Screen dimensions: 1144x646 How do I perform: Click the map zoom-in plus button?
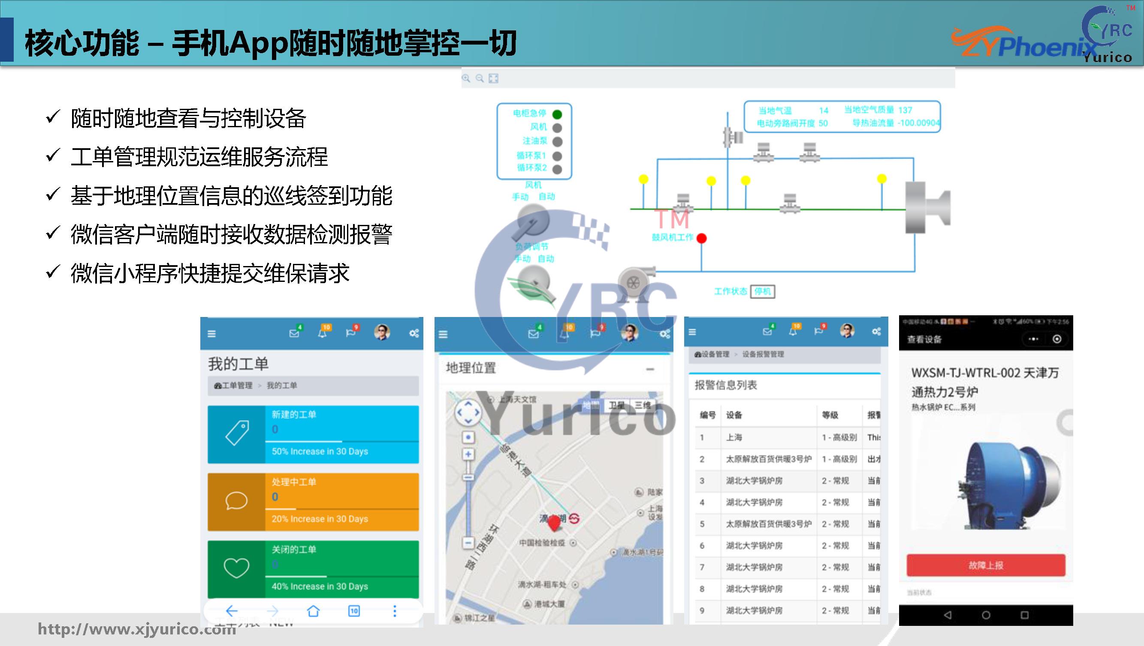click(x=468, y=454)
